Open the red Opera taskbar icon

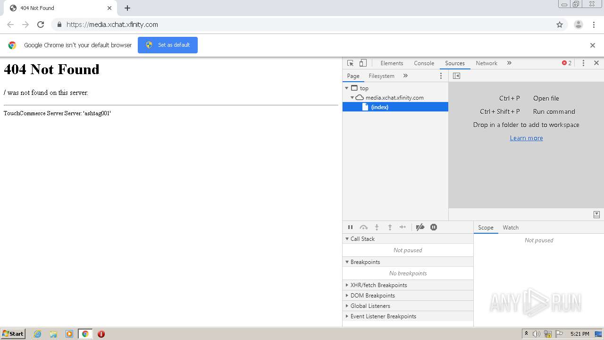pyautogui.click(x=101, y=334)
